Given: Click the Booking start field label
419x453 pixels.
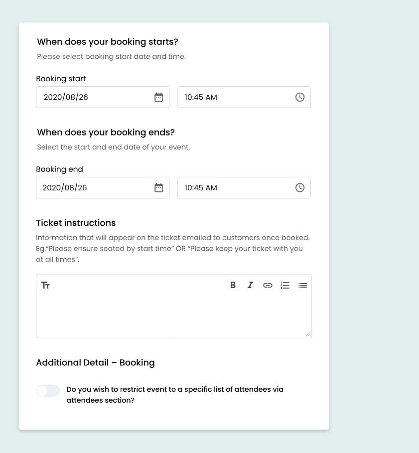Looking at the screenshot, I should [61, 79].
